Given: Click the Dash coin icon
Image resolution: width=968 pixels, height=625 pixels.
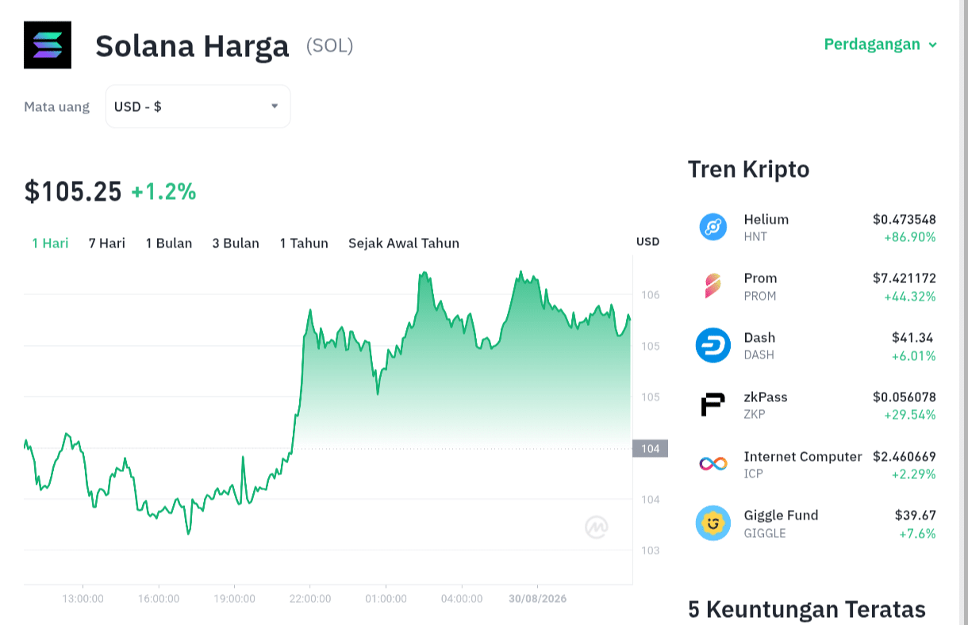Looking at the screenshot, I should pos(713,346).
